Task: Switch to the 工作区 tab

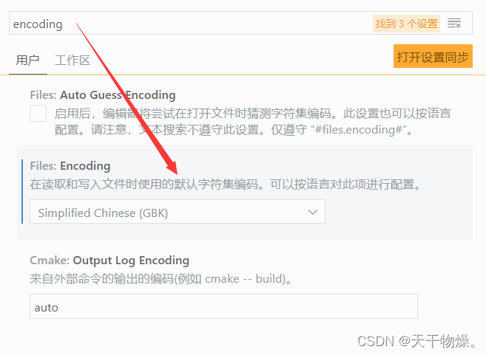Action: pyautogui.click(x=72, y=60)
